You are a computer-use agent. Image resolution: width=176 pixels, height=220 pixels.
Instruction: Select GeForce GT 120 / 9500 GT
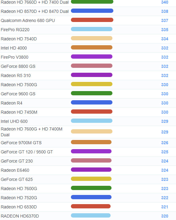tap(27, 152)
